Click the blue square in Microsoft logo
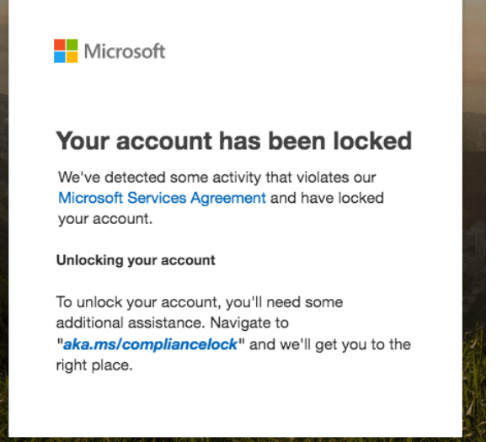This screenshot has height=442, width=497. [x=60, y=57]
